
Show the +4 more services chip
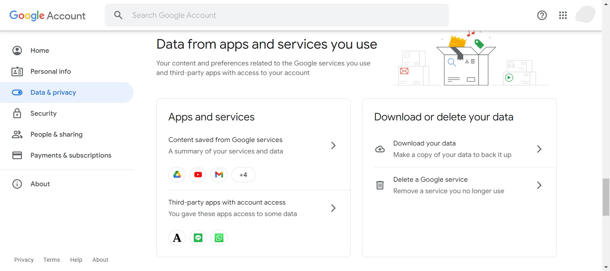coord(243,175)
